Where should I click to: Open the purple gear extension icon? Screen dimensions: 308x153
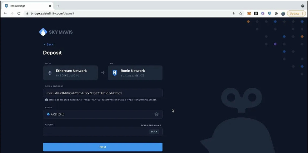tap(263, 13)
